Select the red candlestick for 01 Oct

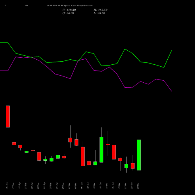click(x=70, y=140)
